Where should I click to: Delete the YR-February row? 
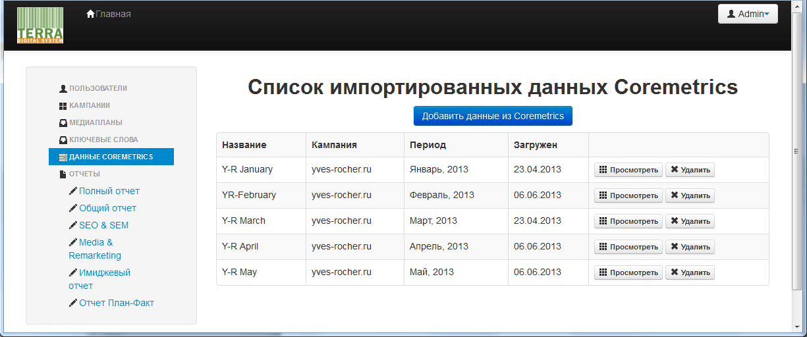point(690,195)
